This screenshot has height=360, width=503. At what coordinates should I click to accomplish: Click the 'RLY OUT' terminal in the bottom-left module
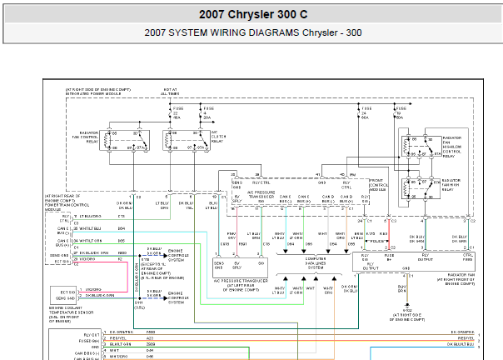[x=92, y=335]
